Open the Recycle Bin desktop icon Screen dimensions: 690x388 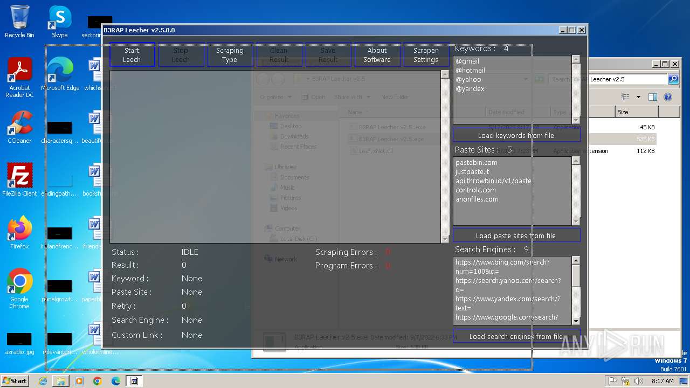(x=19, y=22)
